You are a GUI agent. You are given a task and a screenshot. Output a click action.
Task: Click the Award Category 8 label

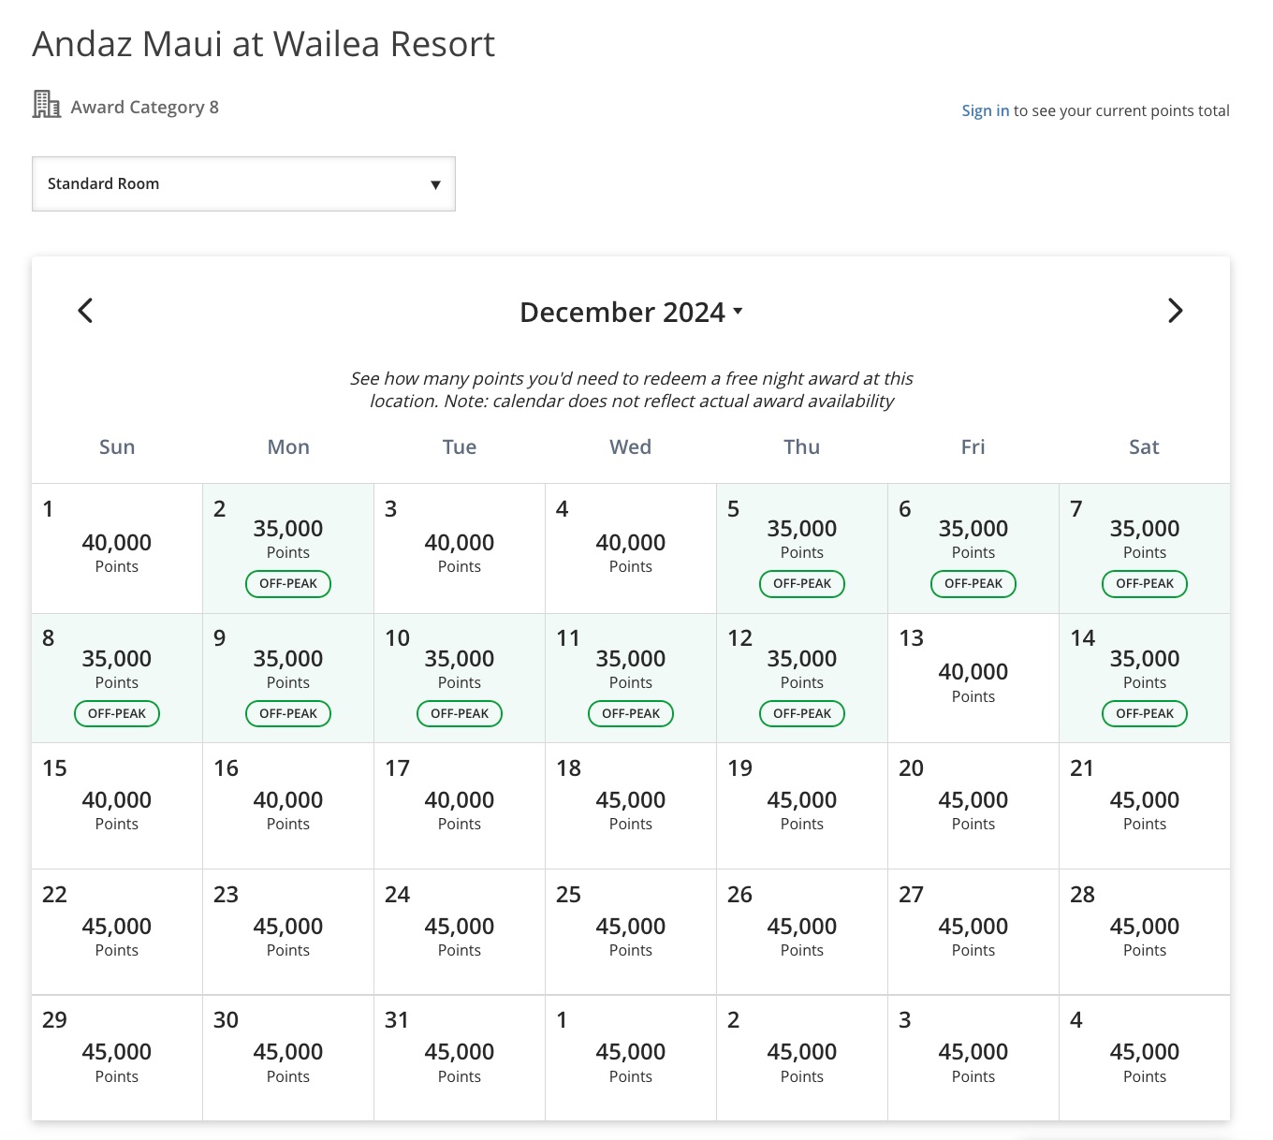tap(143, 107)
